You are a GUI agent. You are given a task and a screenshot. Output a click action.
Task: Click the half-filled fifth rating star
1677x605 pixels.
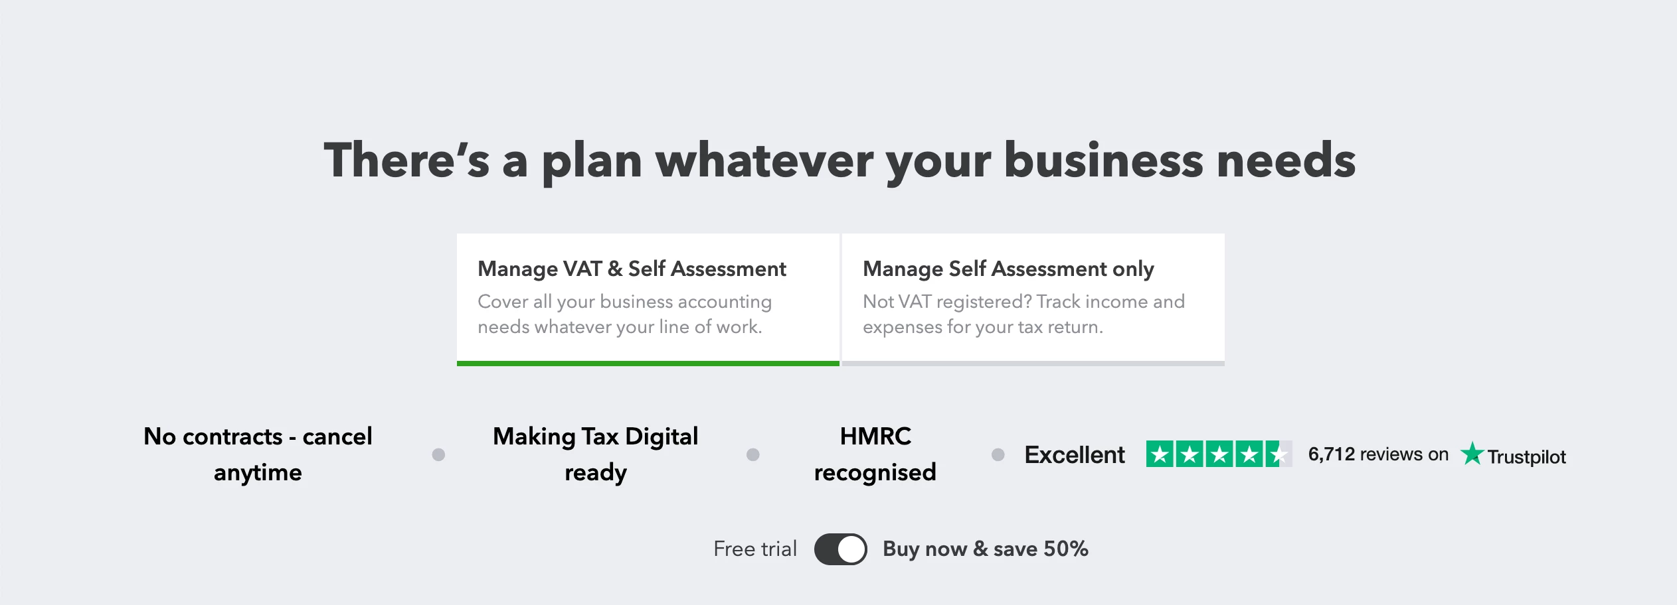(1279, 454)
